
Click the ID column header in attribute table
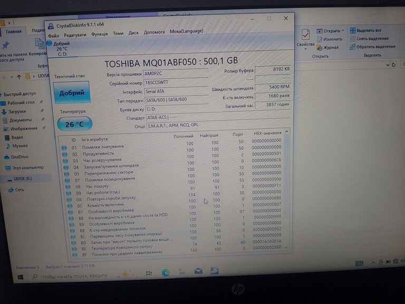74,140
